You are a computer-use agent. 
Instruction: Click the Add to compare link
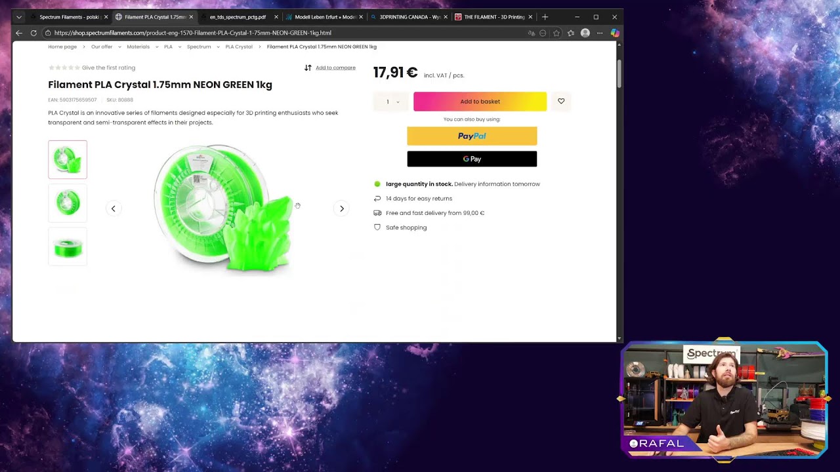[x=335, y=68]
